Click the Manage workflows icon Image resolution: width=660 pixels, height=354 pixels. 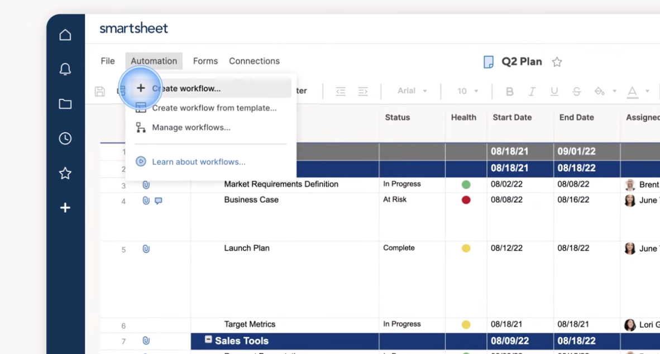coord(141,127)
